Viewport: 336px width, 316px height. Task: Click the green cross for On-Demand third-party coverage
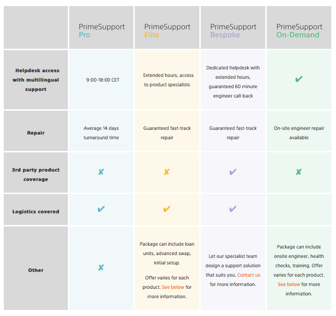[299, 172]
